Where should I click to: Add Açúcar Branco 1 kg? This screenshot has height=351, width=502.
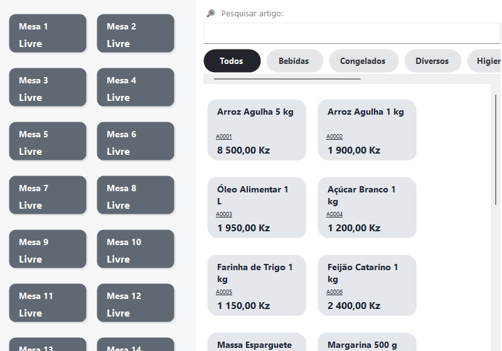click(x=367, y=207)
